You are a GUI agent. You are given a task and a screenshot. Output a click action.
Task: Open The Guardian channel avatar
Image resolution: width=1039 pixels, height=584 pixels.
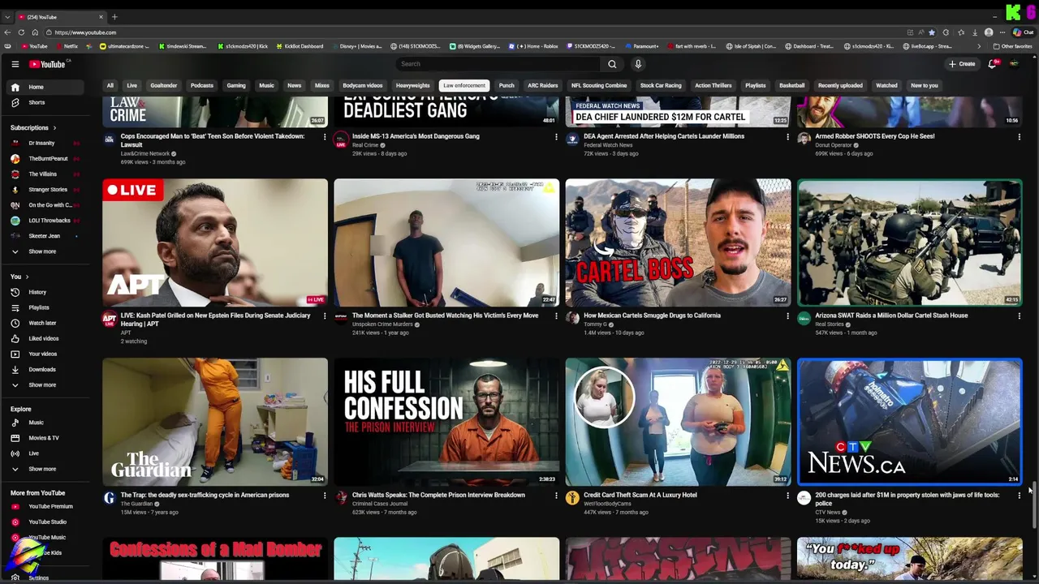click(x=110, y=498)
